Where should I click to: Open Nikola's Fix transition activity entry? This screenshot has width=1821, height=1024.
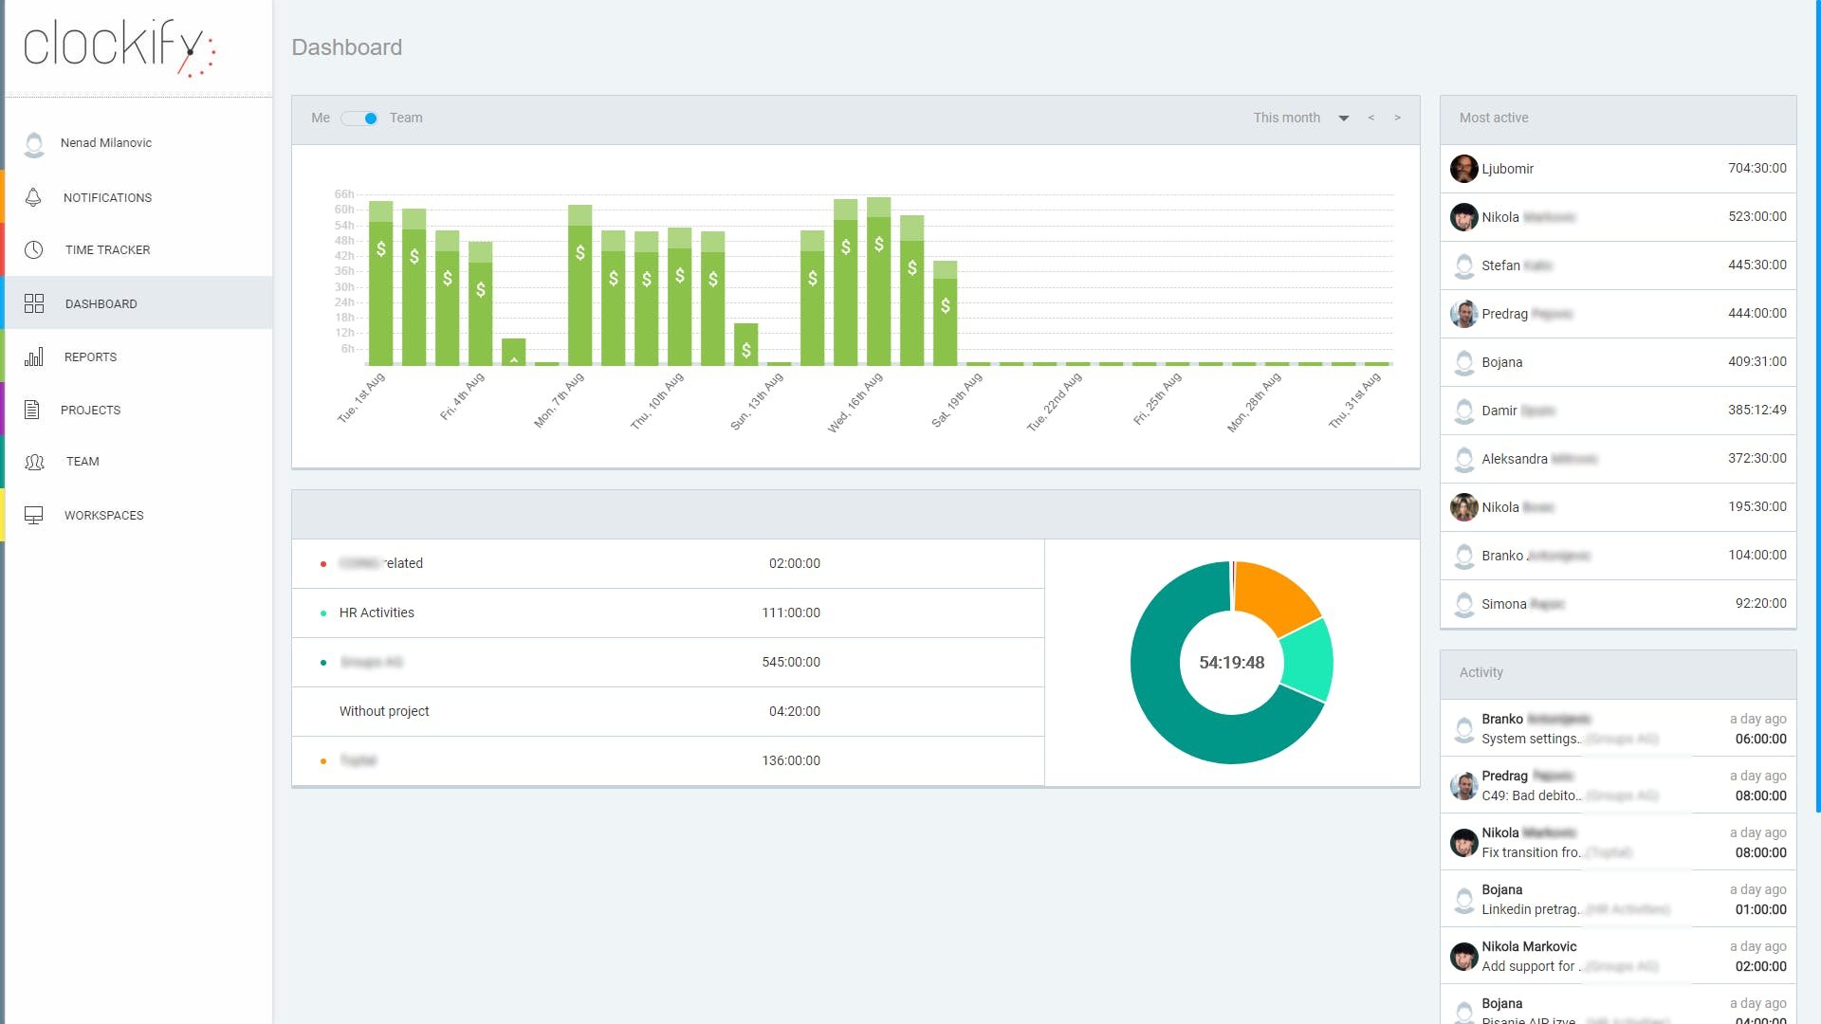(x=1618, y=842)
